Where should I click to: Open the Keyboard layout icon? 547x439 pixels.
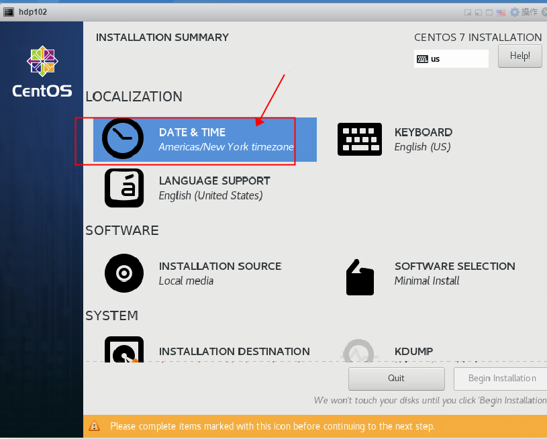click(x=359, y=139)
